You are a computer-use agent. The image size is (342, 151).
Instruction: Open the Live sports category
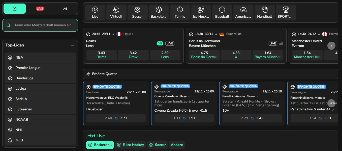[95, 12]
